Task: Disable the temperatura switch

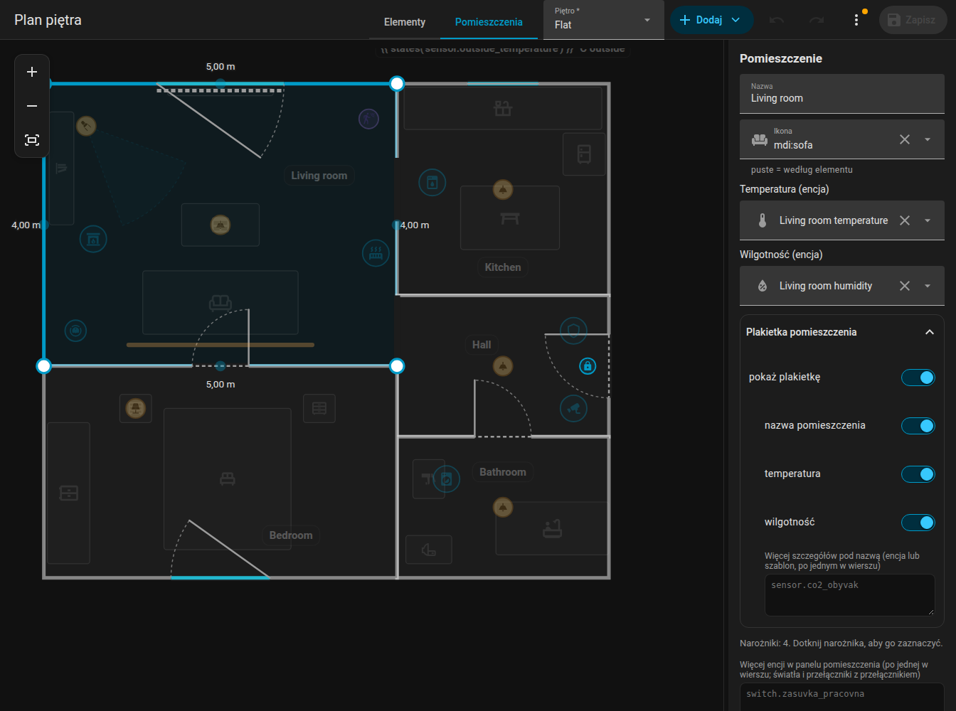Action: pos(918,474)
